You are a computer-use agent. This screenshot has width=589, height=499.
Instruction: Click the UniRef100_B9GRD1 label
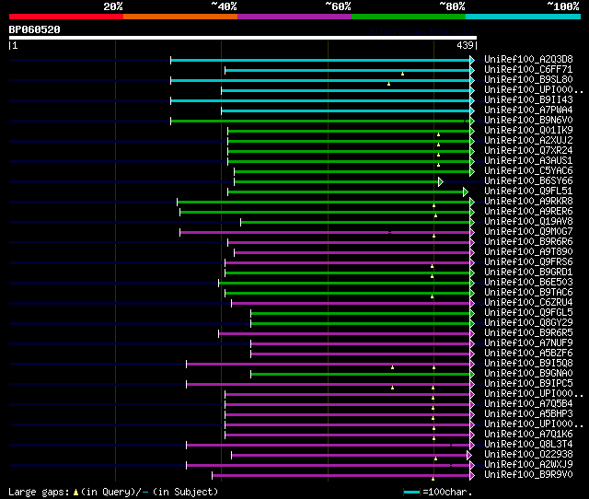pyautogui.click(x=528, y=273)
